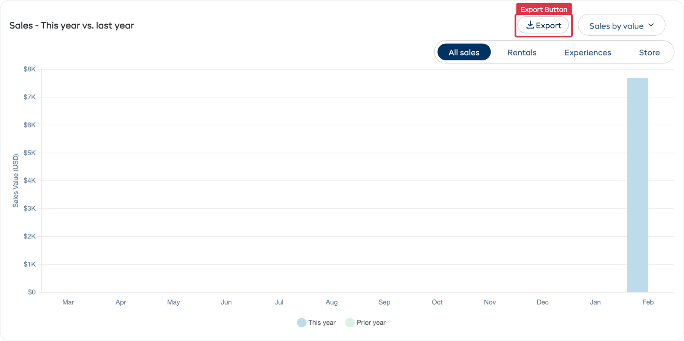Click the Dec label on x-axis
This screenshot has height=341, width=684.
click(x=542, y=302)
